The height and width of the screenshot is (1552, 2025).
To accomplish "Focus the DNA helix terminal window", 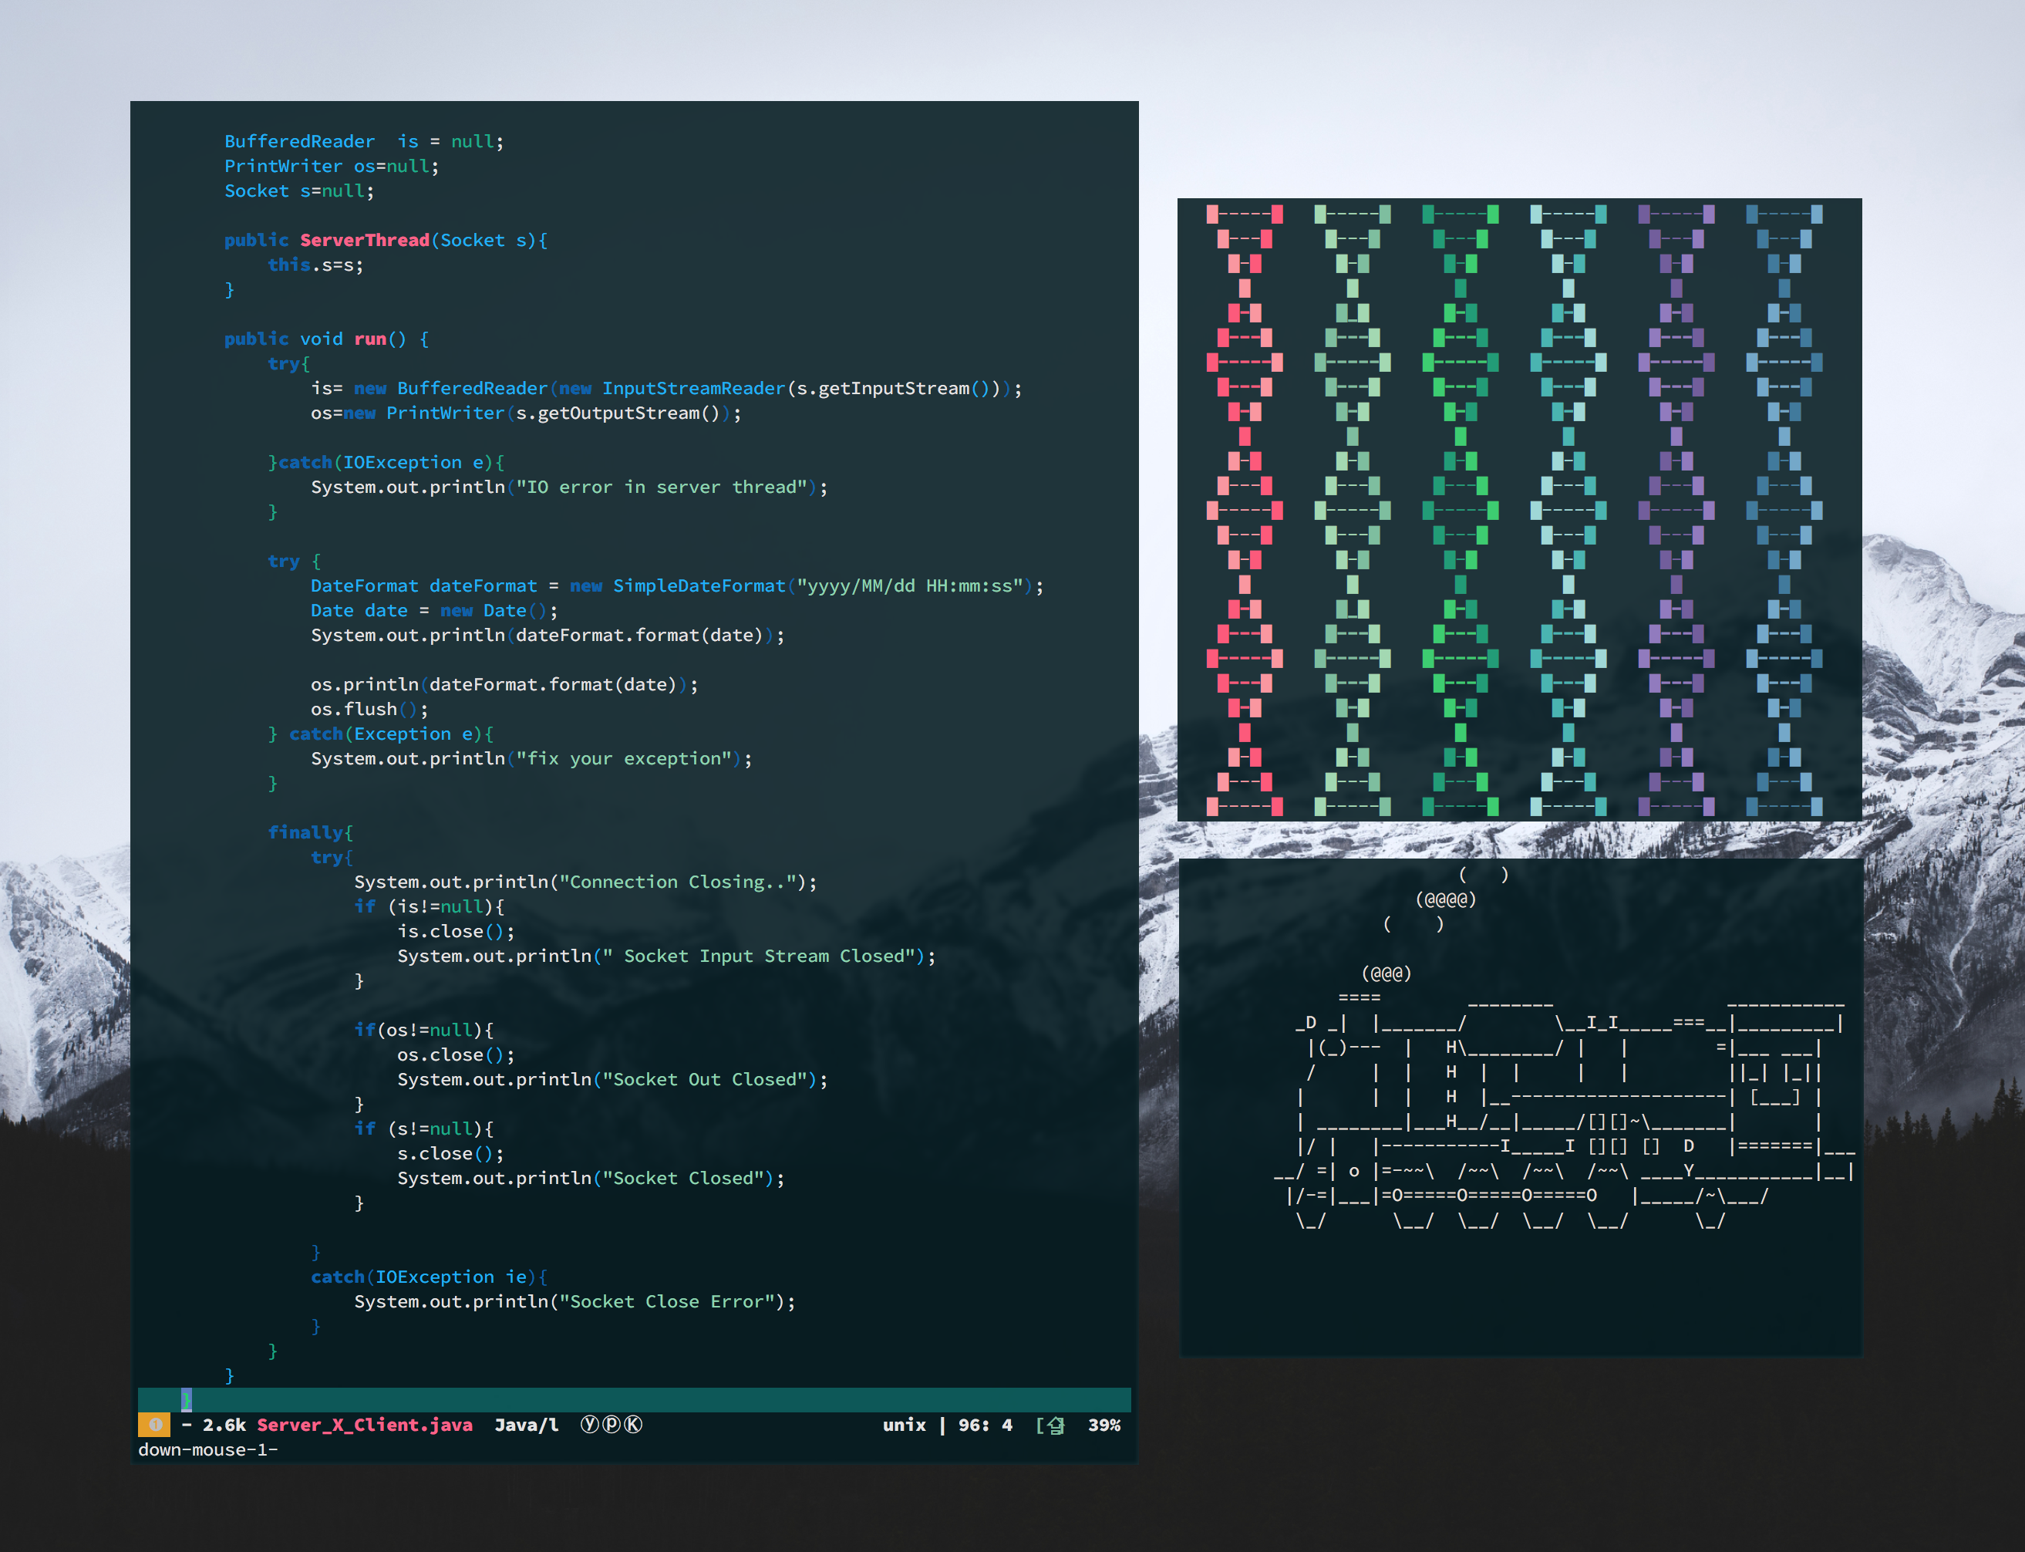I will (1519, 508).
